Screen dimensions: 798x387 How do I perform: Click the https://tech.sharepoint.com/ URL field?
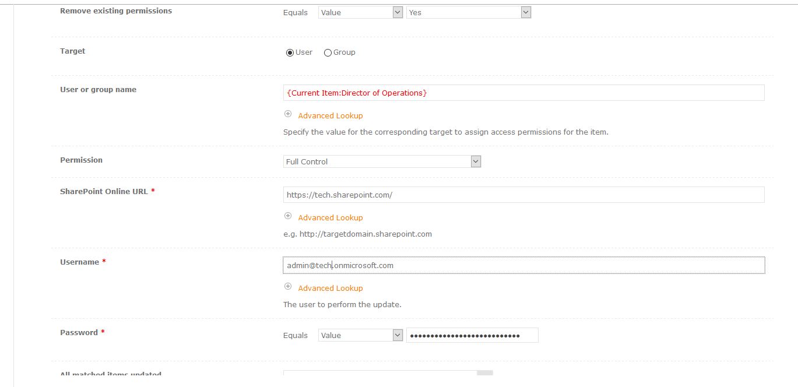pos(523,194)
